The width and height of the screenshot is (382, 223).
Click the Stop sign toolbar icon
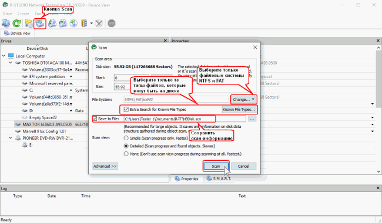(x=111, y=23)
